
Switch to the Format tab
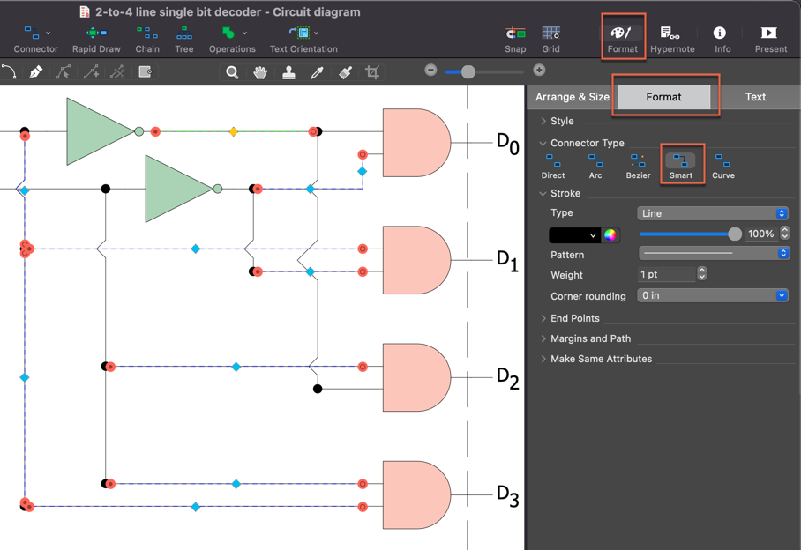point(663,97)
